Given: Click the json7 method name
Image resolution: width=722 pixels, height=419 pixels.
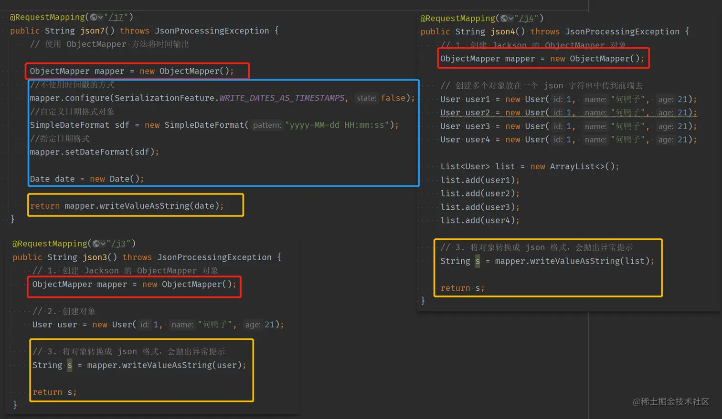Looking at the screenshot, I should tap(92, 31).
